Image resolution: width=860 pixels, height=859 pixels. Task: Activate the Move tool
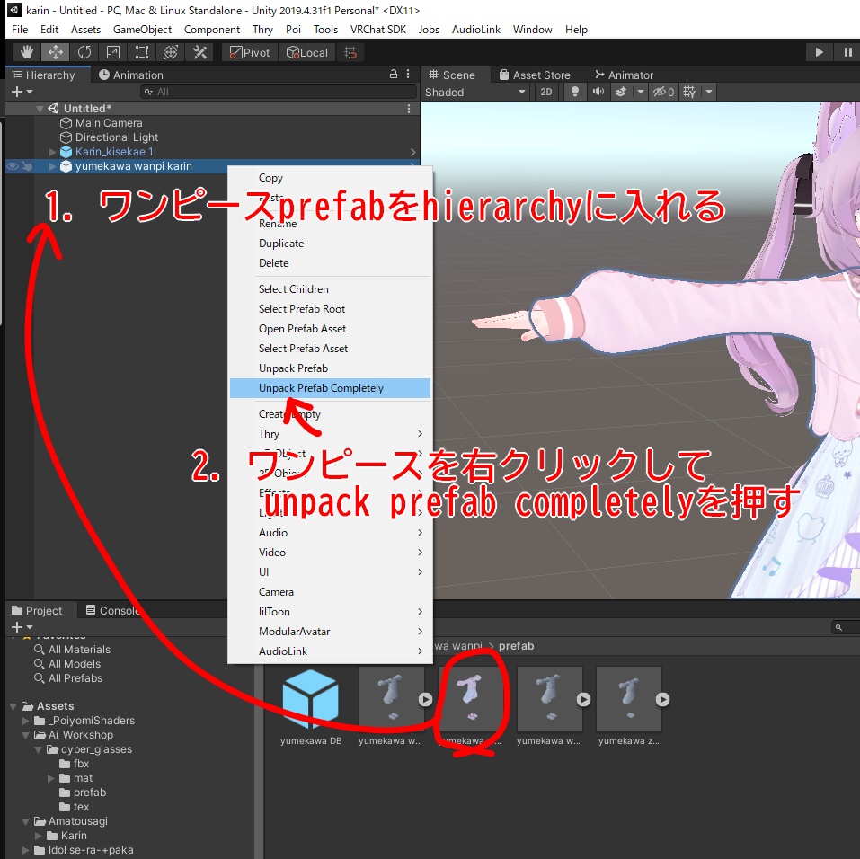(55, 51)
